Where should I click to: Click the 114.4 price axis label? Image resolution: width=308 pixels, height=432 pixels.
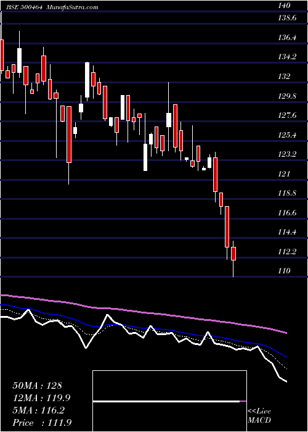[287, 231]
